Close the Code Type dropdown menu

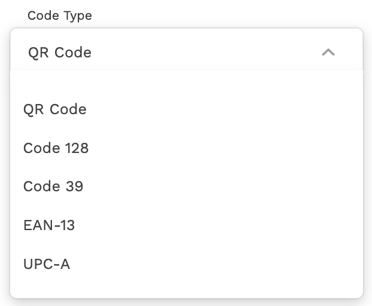[328, 53]
